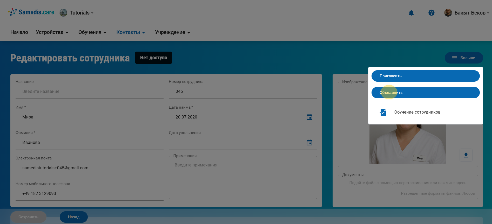This screenshot has width=492, height=224.
Task: Toggle the Больше menu button
Action: click(464, 58)
